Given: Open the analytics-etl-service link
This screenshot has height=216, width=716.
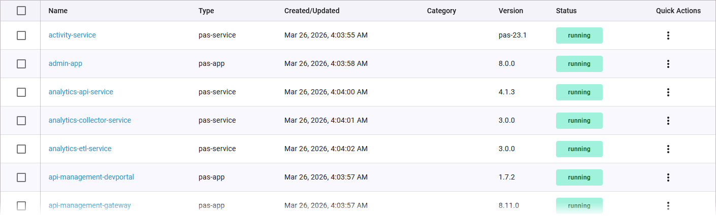Looking at the screenshot, I should [x=80, y=149].
